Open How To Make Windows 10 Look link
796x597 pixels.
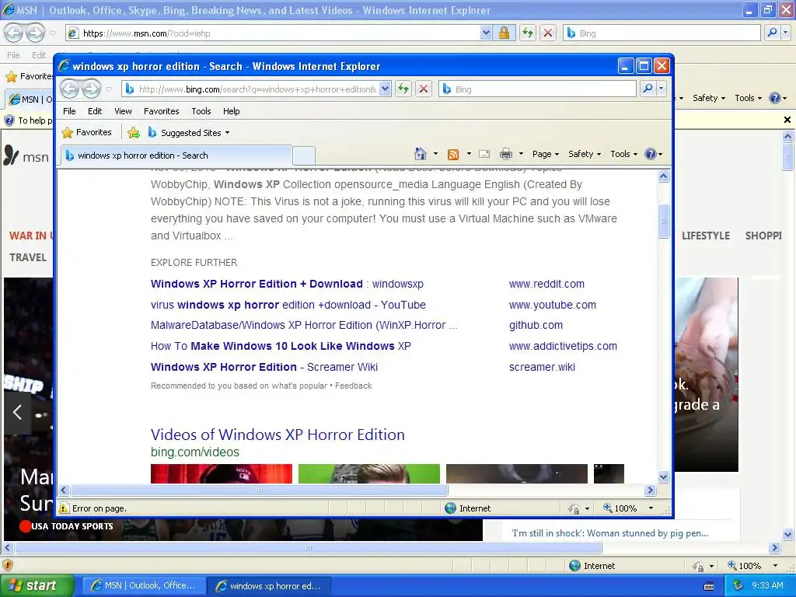pos(281,346)
